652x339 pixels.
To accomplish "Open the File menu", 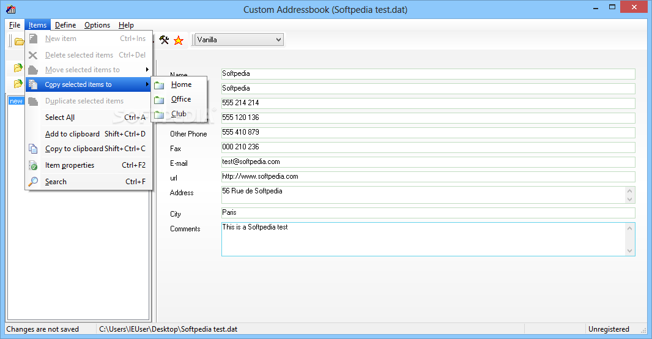I will (x=15, y=25).
